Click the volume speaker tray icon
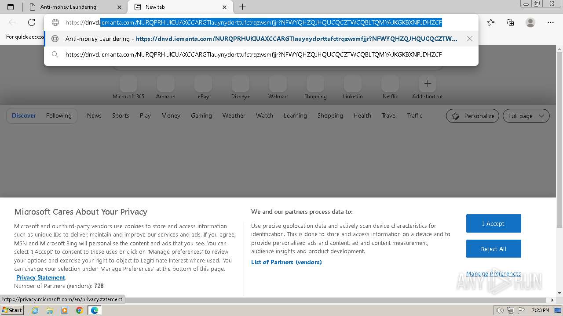 [500, 310]
